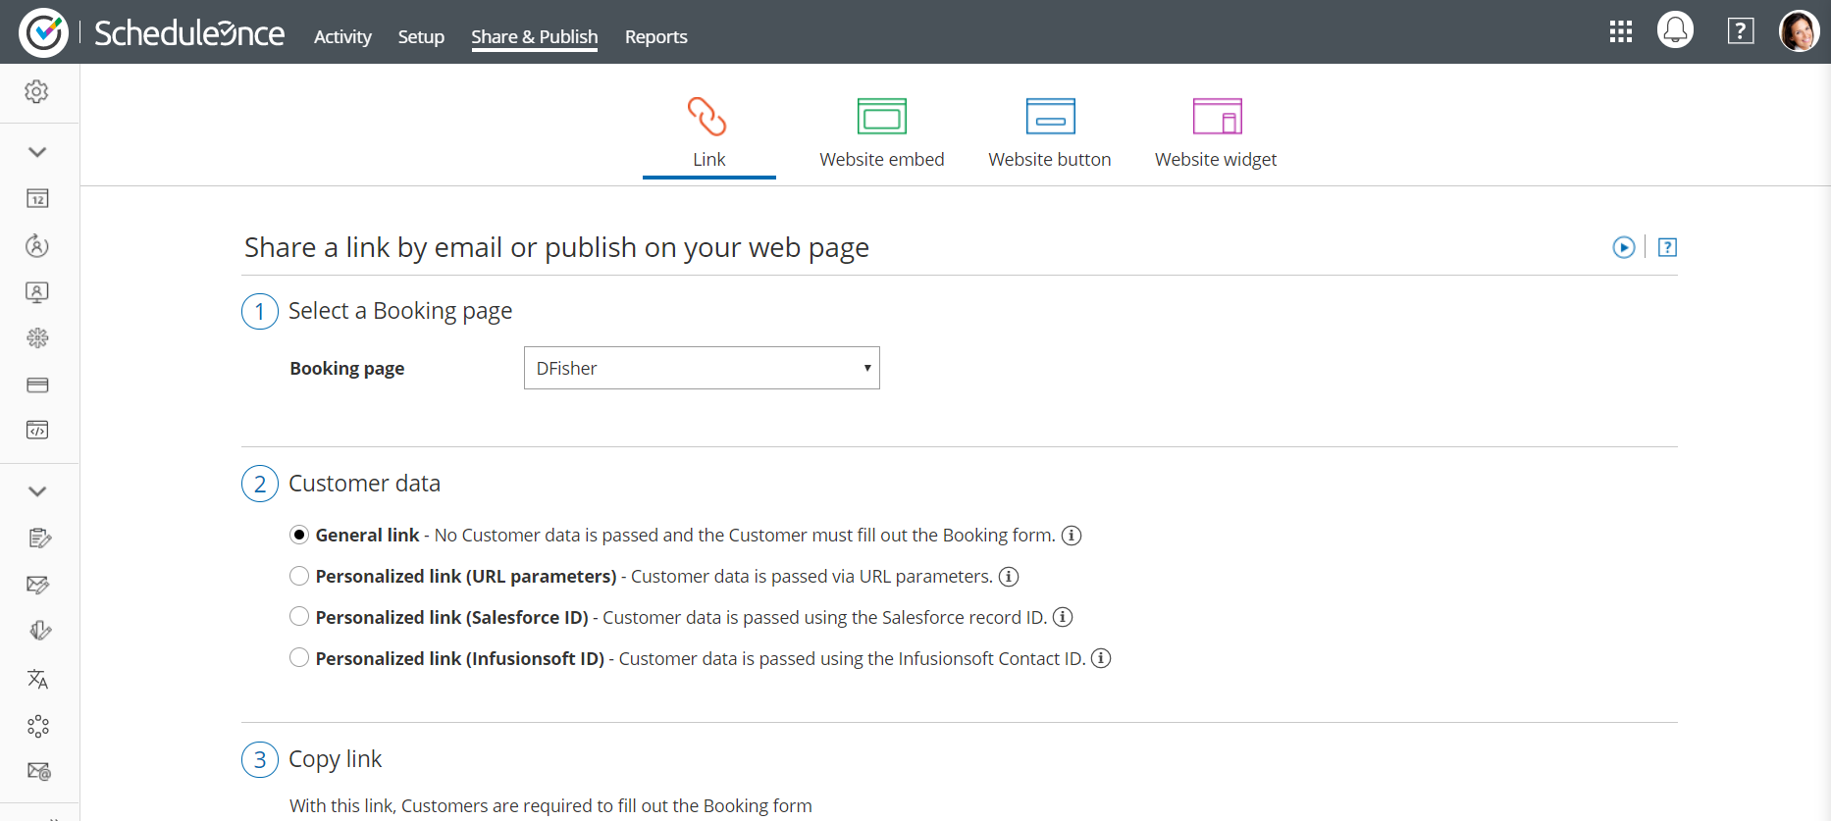Screen dimensions: 1831x821
Task: Open the Share & Publish menu
Action: click(x=535, y=36)
